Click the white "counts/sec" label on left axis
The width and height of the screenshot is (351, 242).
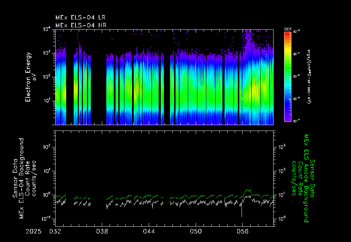pyautogui.click(x=34, y=178)
